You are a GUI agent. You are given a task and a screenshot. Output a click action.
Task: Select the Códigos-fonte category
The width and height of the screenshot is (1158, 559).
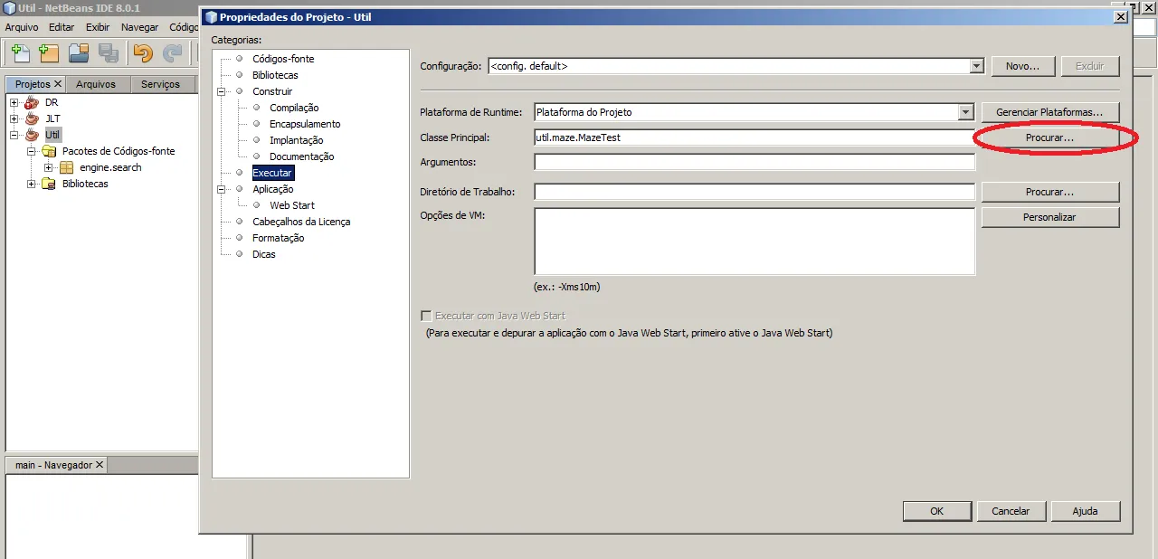283,59
